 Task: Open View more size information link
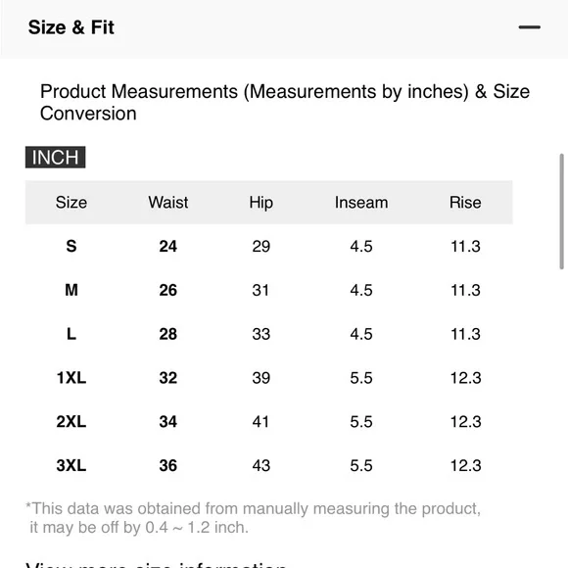click(x=156, y=565)
